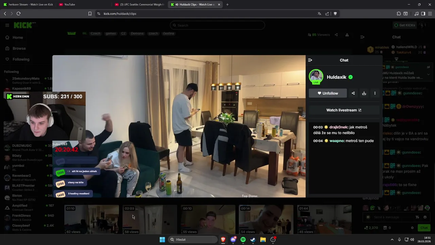Switch to UFC Seattle Weigh-In tab
The height and width of the screenshot is (245, 435).
pos(139,4)
